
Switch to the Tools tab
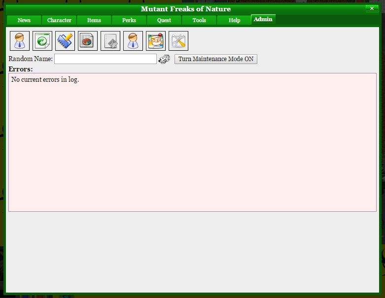tap(199, 20)
